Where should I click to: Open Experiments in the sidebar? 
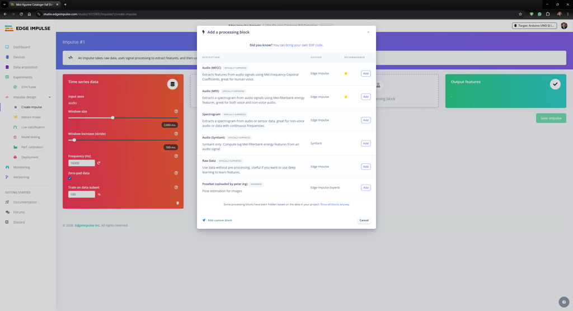pos(22,77)
